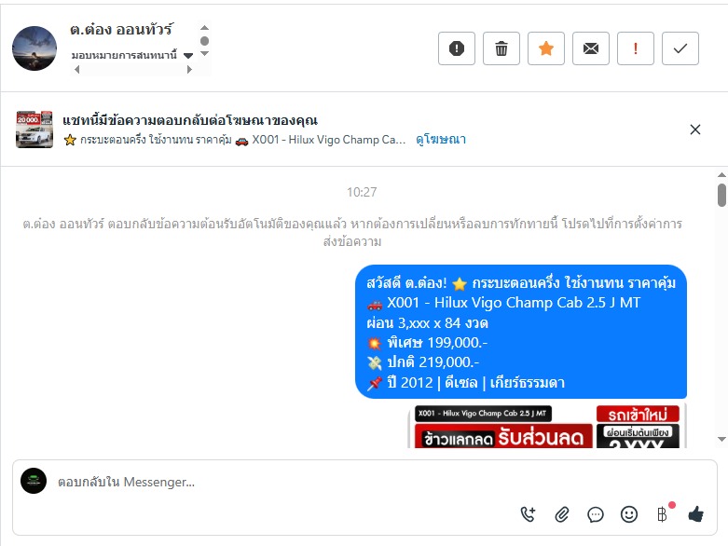The height and width of the screenshot is (546, 728).
Task: Mark conversation as spam with exclamation circle icon
Action: point(457,48)
